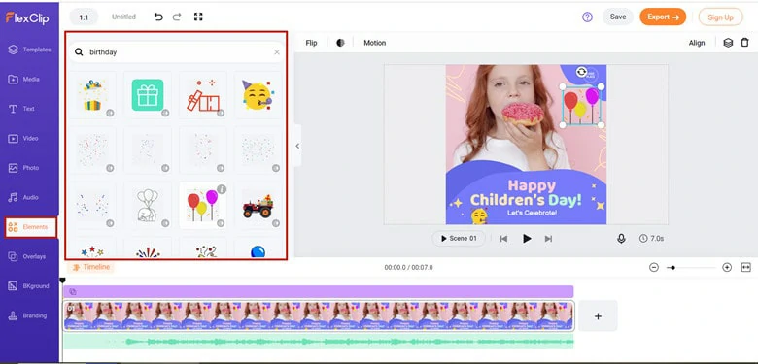Open the help question mark icon
Screen dimensions: 758x364
pyautogui.click(x=587, y=17)
